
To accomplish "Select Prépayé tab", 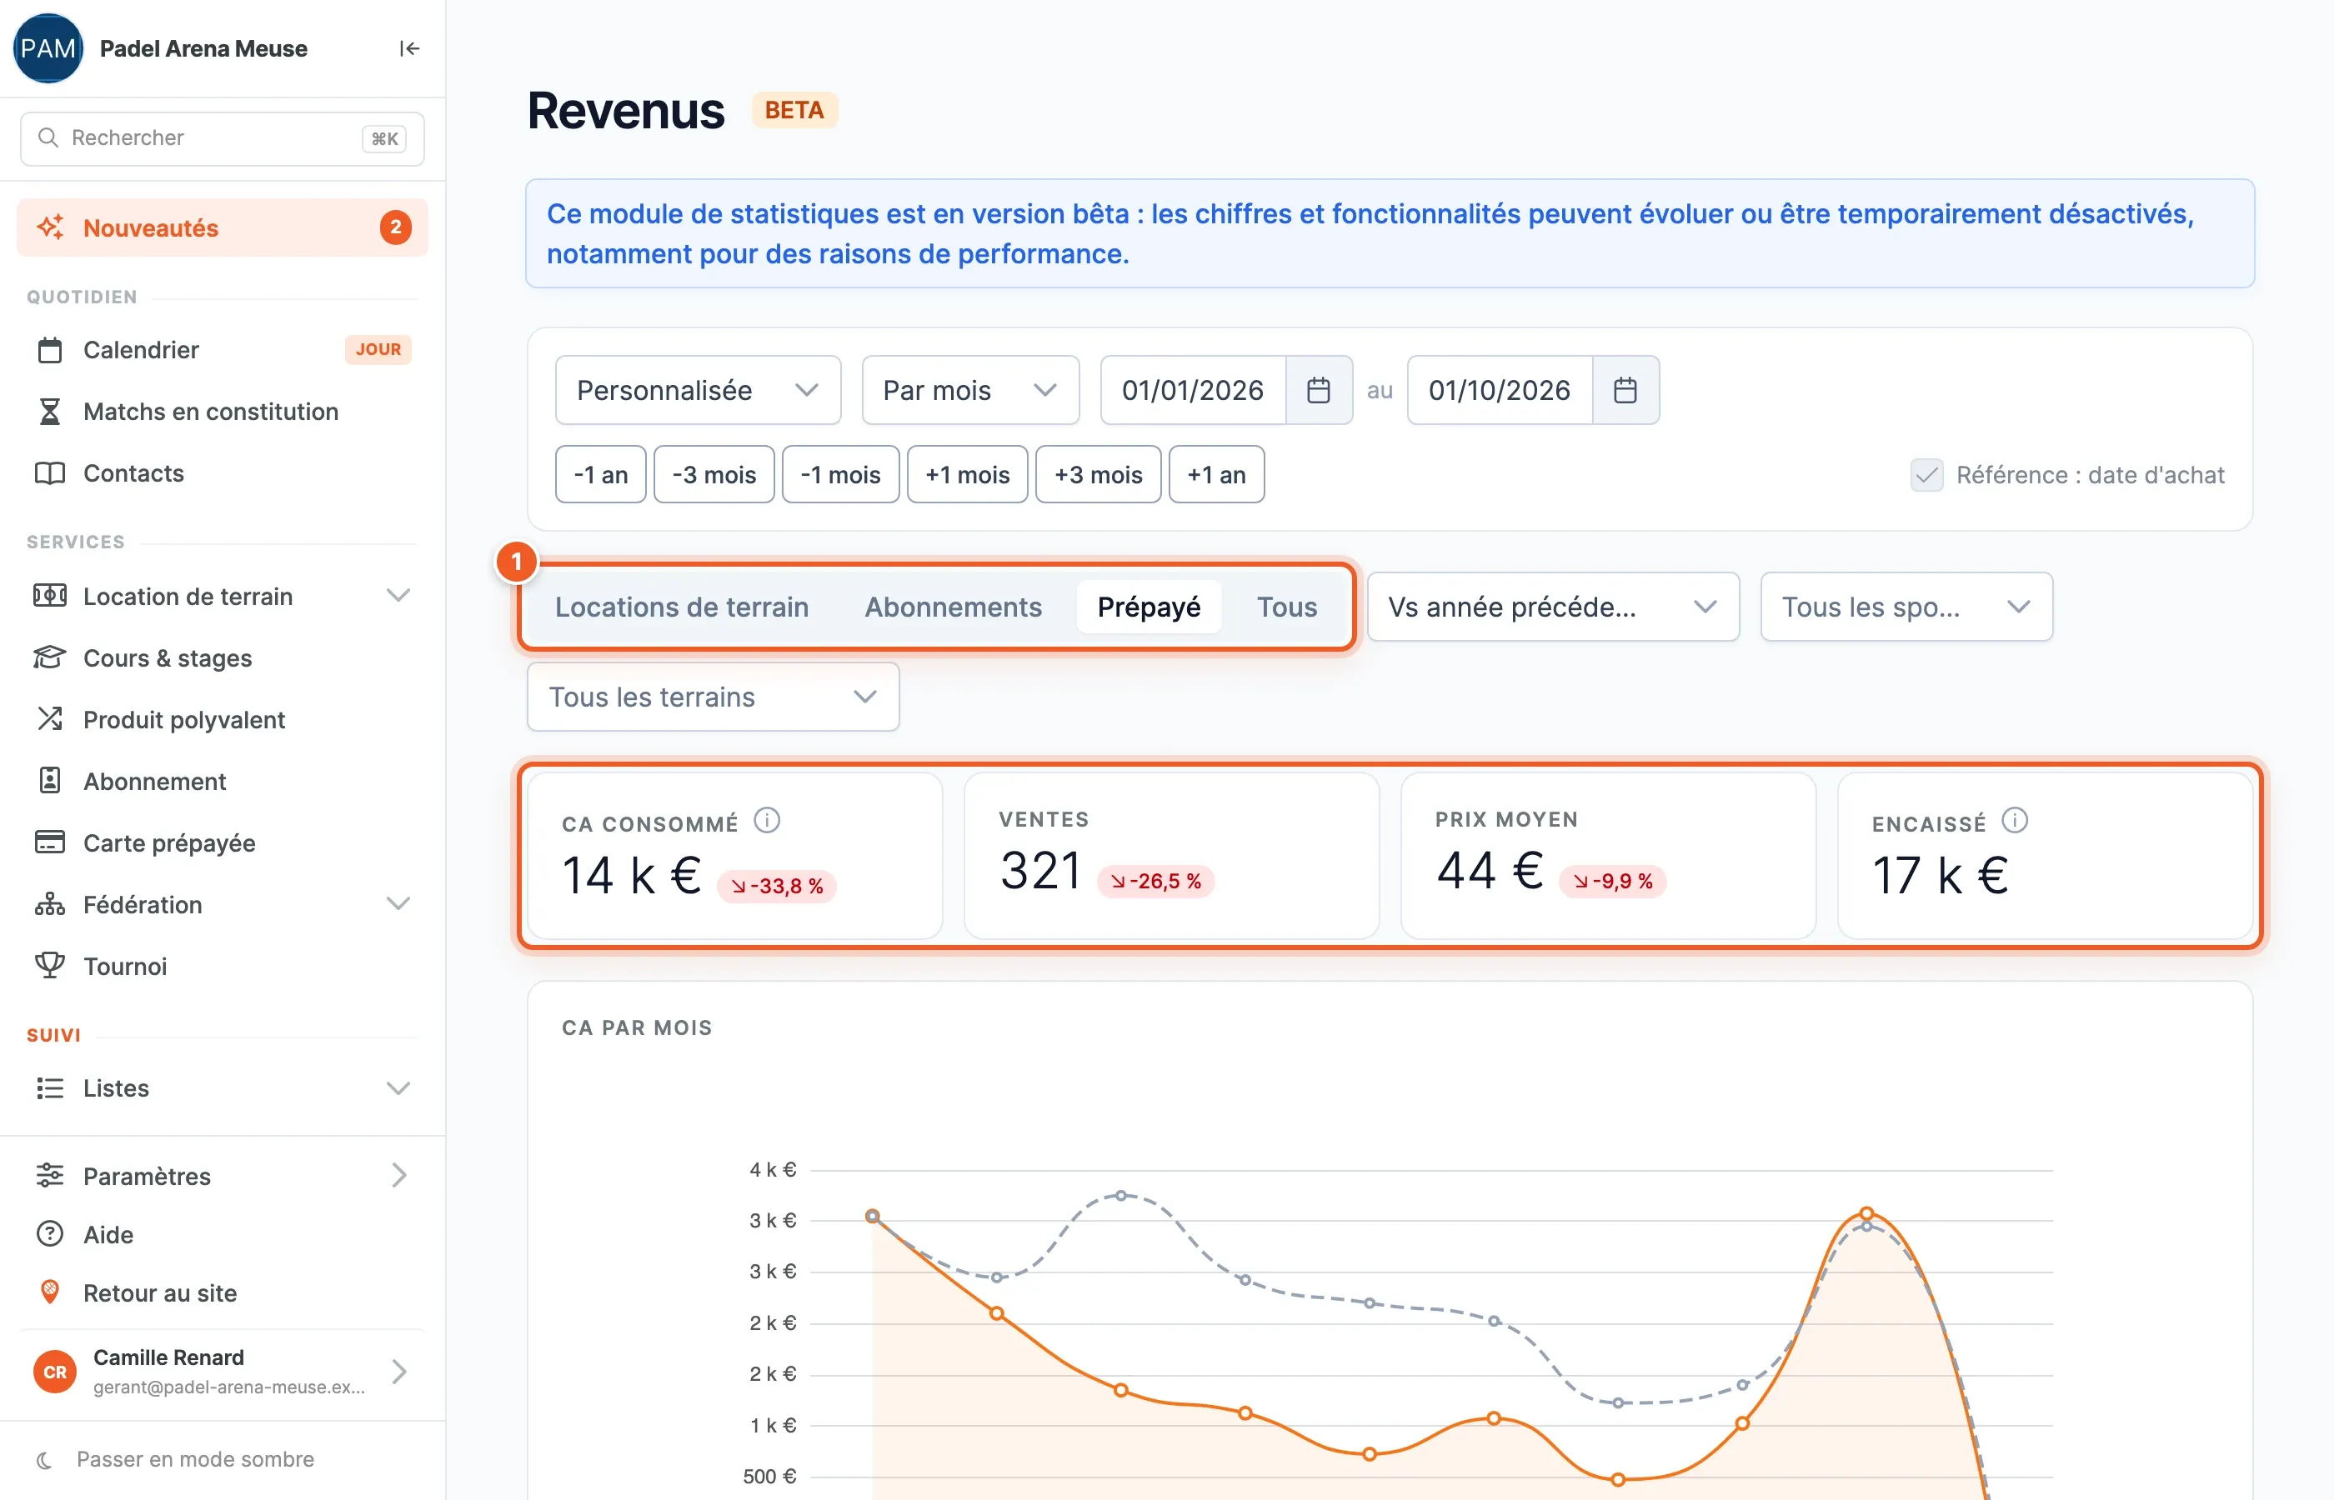I will [1149, 607].
